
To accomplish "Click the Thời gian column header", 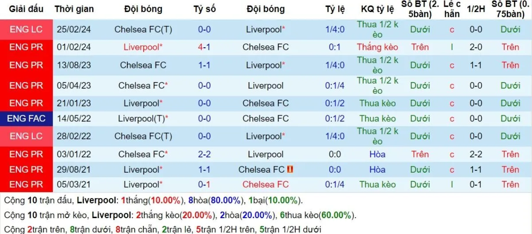I will tap(74, 9).
